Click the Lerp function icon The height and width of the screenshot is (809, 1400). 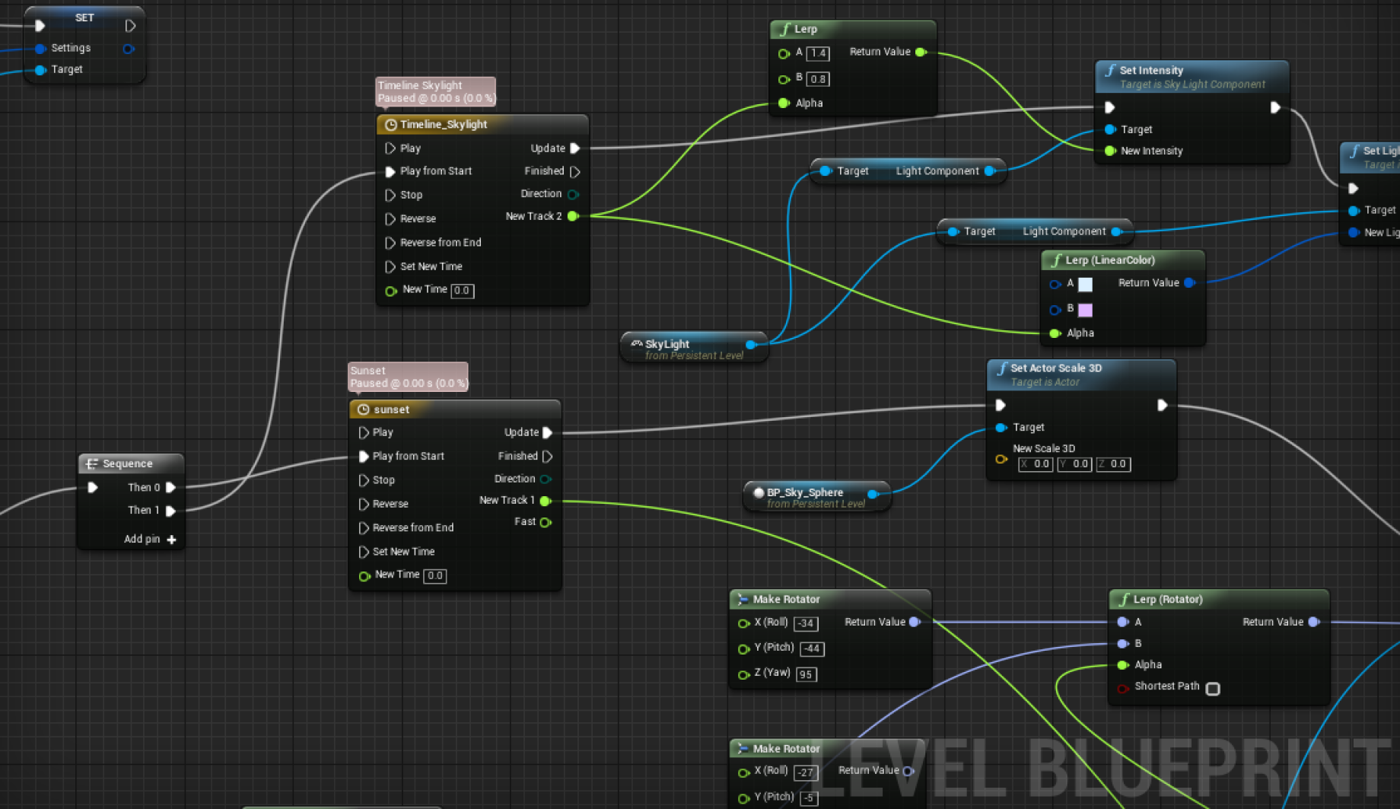tap(784, 29)
